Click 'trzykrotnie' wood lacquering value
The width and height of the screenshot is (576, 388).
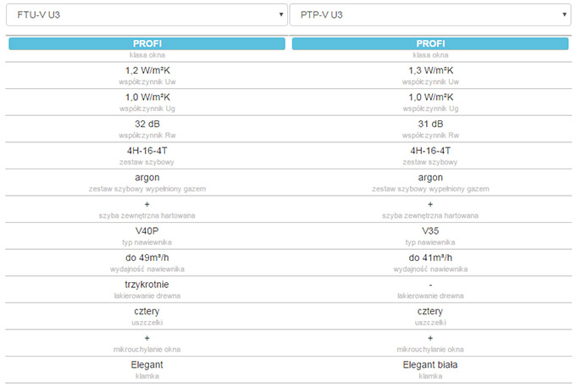[147, 284]
